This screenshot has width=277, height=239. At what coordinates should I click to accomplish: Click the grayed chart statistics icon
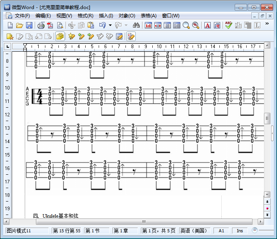coord(238,26)
